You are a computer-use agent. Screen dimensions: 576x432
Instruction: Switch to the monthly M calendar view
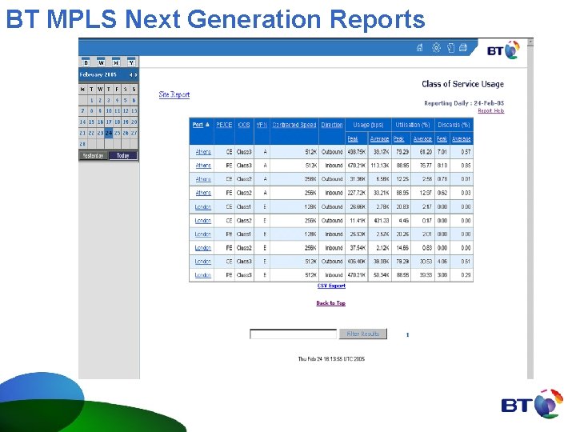click(116, 62)
